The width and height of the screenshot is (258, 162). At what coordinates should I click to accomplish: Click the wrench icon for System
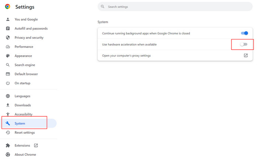8,123
